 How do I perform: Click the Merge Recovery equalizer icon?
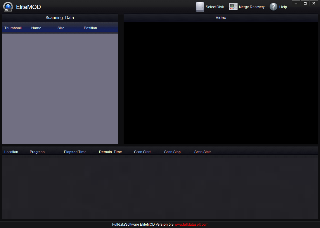point(233,7)
